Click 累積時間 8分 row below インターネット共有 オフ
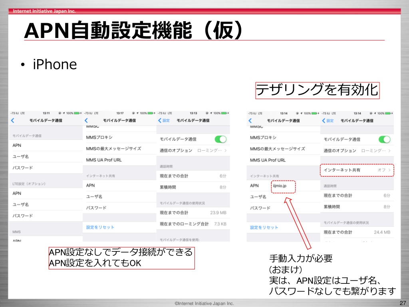The image size is (409, 307). pyautogui.click(x=357, y=207)
